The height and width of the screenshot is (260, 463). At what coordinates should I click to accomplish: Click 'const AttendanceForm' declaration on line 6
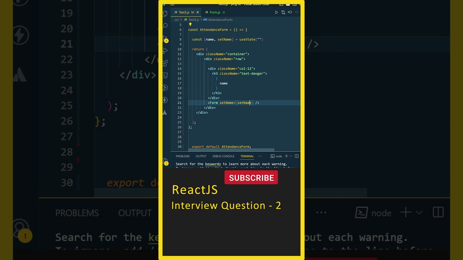point(208,30)
